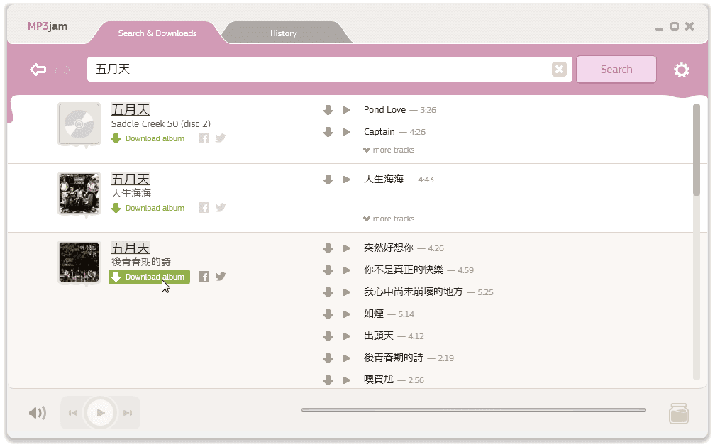The image size is (715, 447).
Task: Open the 五月天 artist link above Saddle Creek 50
Action: pyautogui.click(x=131, y=110)
